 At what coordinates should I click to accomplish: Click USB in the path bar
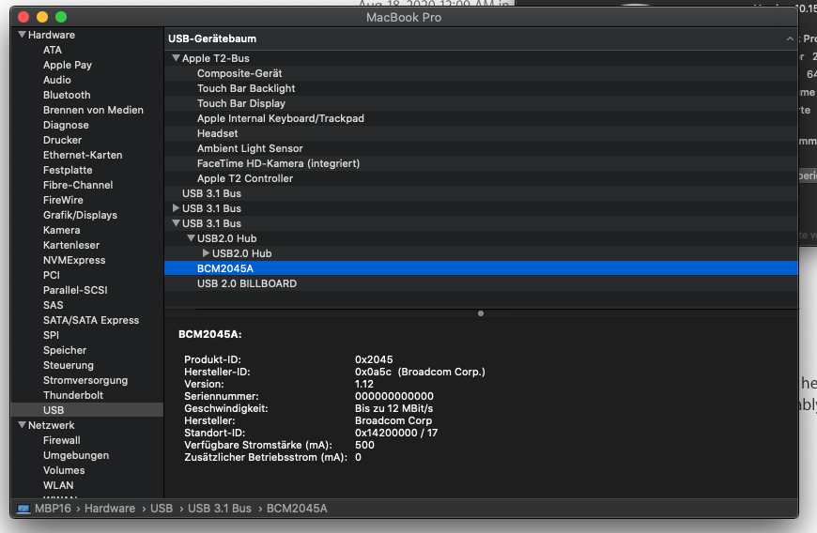click(162, 509)
